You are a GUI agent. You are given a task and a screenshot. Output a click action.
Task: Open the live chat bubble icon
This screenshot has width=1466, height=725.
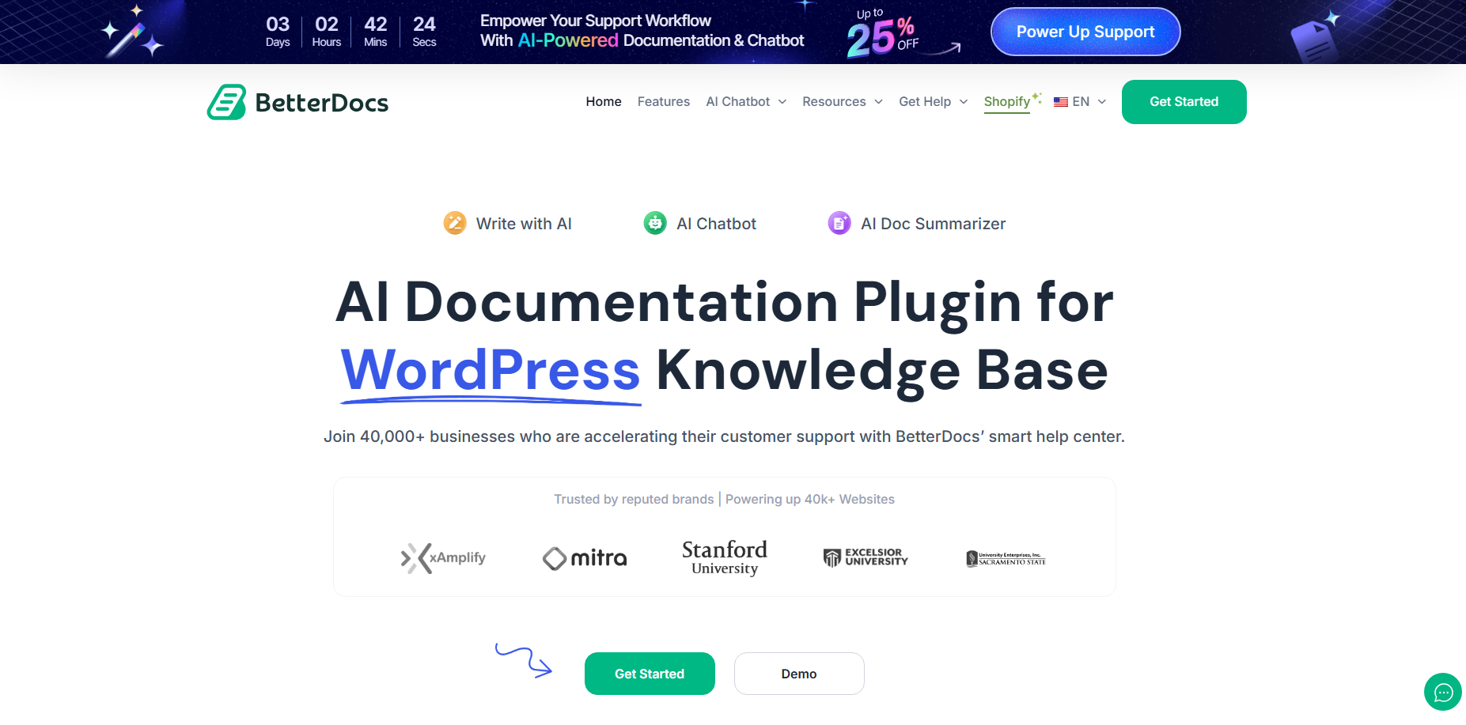coord(1442,692)
